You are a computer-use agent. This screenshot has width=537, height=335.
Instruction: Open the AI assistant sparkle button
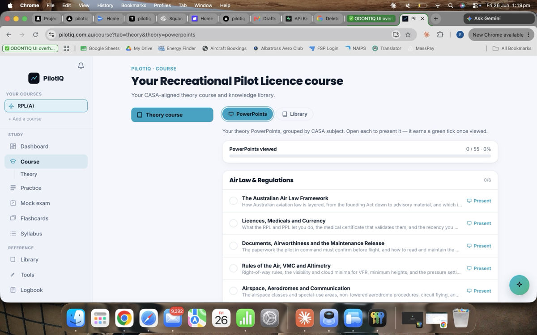click(x=519, y=285)
